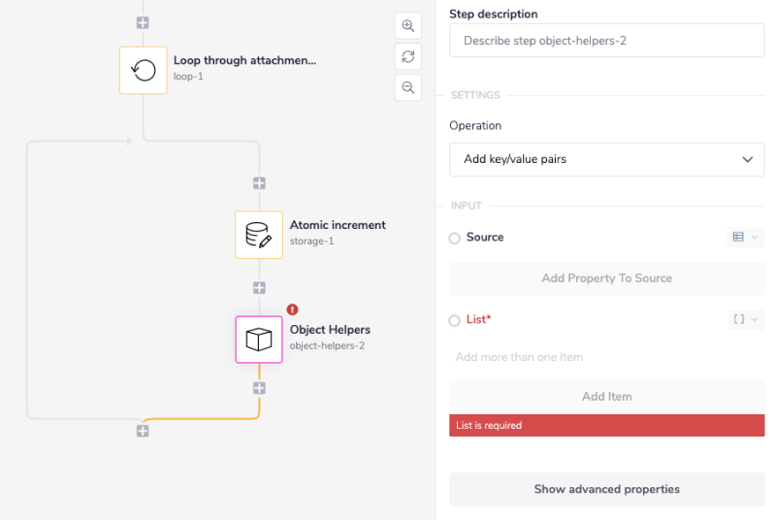Open the List type selector dropdown

click(745, 319)
